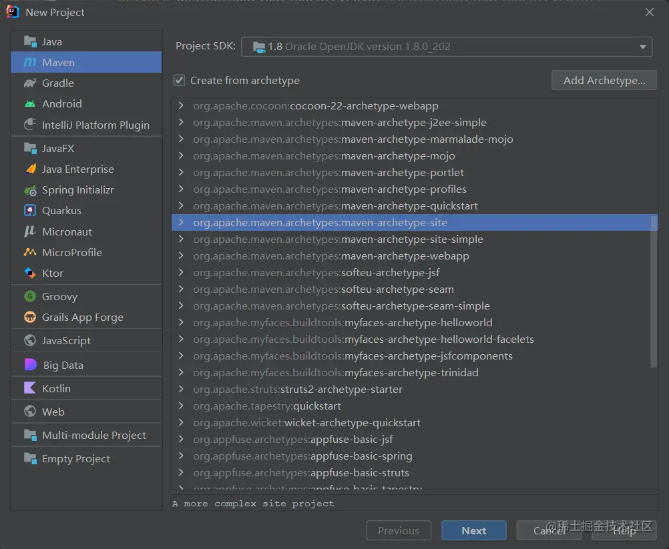Expand struts2-archetype-starter entry

(x=181, y=389)
